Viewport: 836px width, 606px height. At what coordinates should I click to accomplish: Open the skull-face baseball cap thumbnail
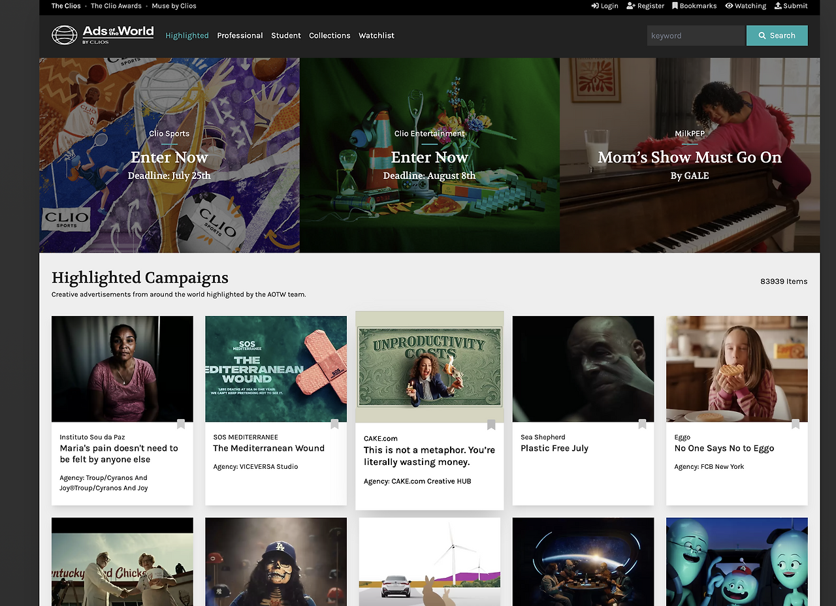coord(276,562)
